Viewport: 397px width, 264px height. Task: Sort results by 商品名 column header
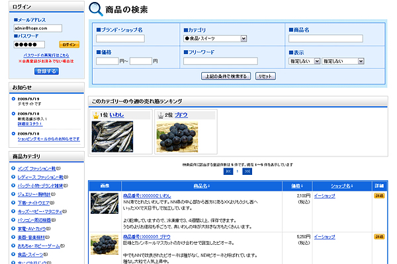[202, 185]
